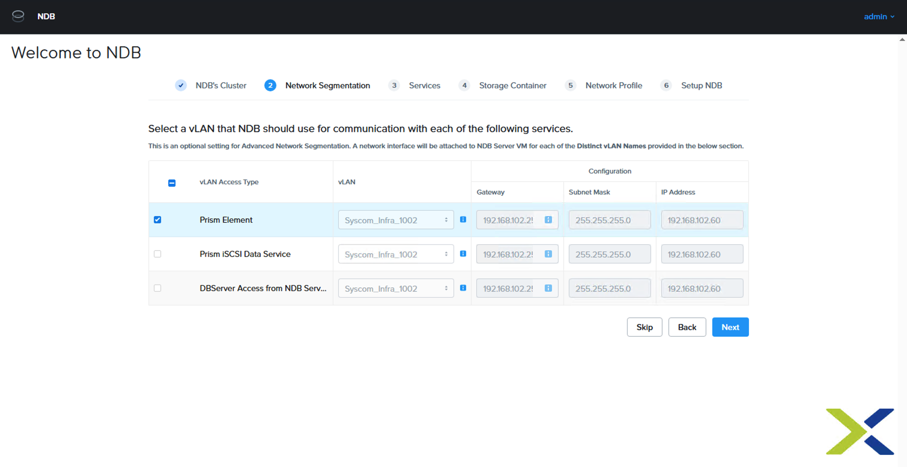The height and width of the screenshot is (467, 907).
Task: Click info icon beside Prism Element vLAN dropdown
Action: tap(463, 220)
